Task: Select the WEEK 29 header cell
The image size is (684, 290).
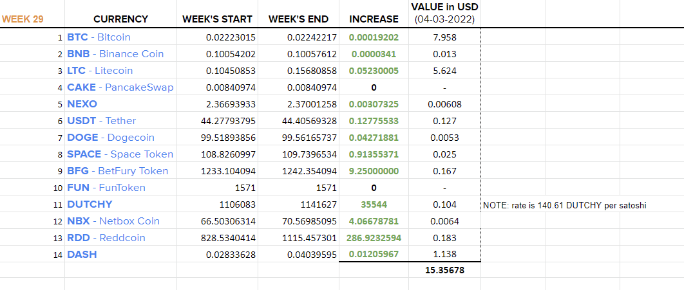Action: (x=23, y=19)
